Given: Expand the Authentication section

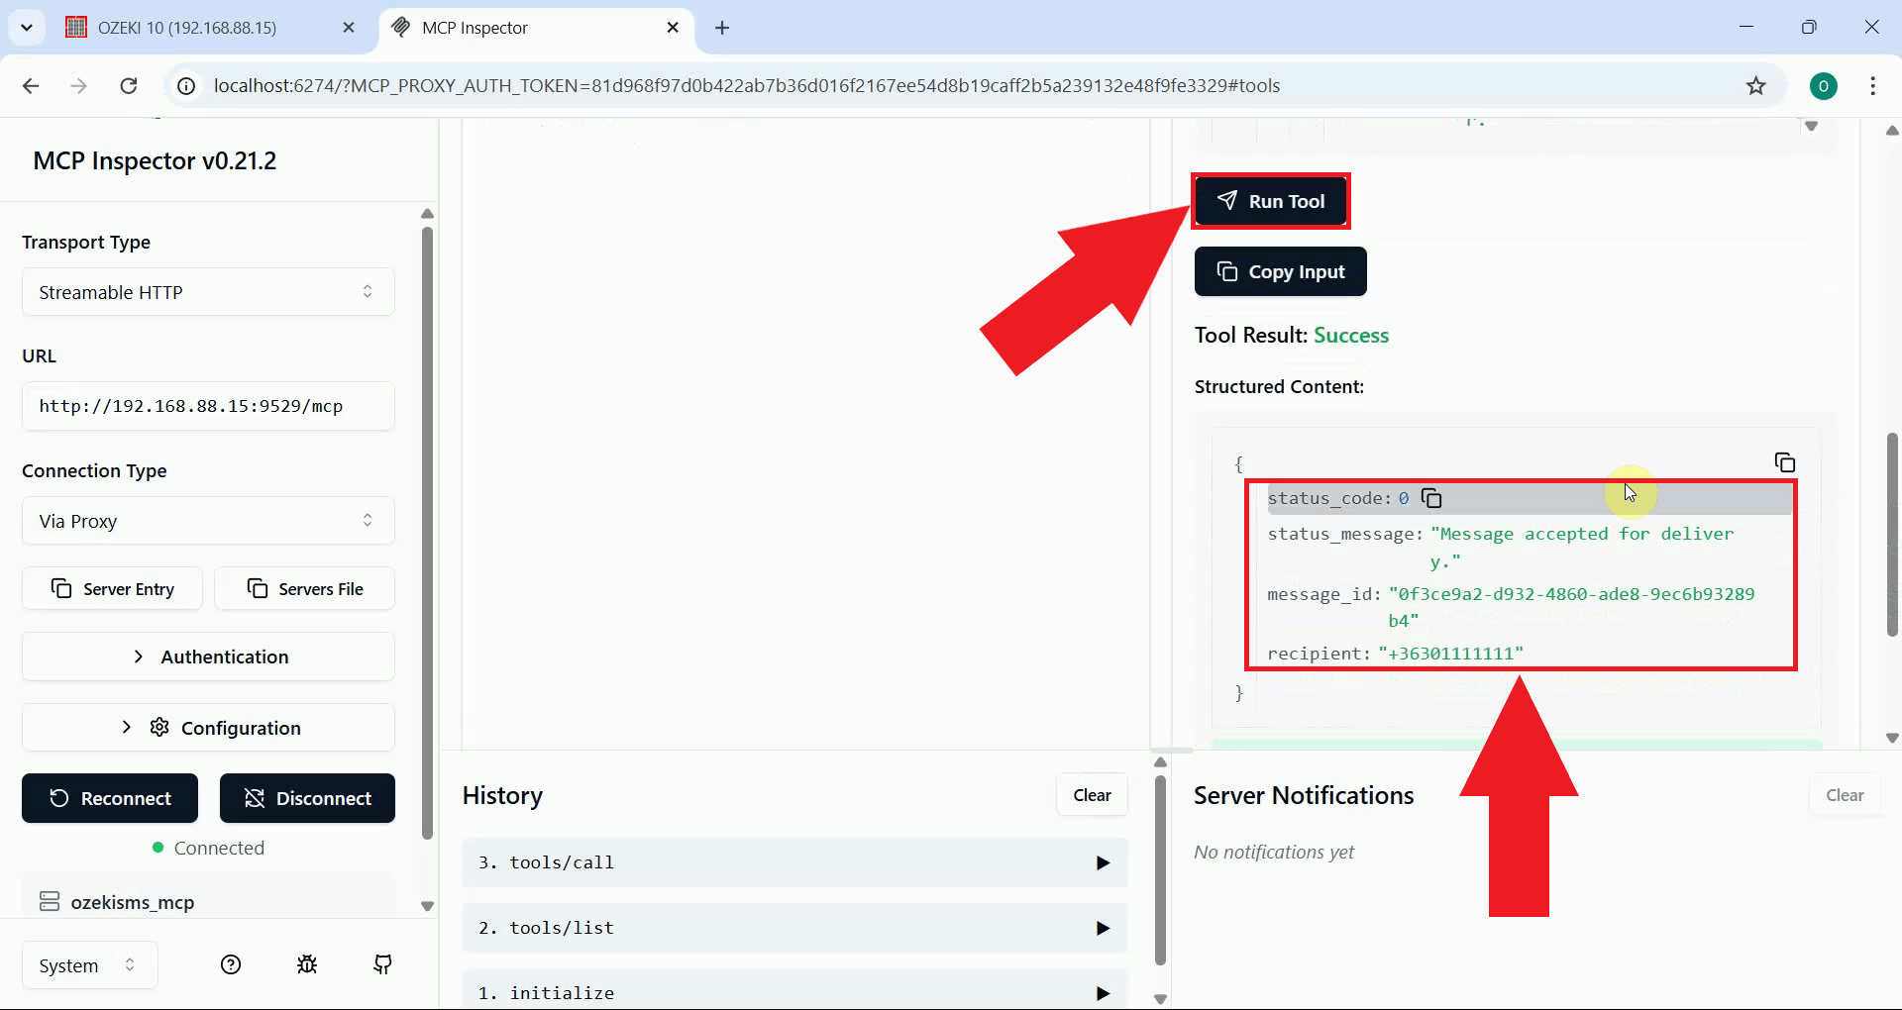Looking at the screenshot, I should pos(207,656).
